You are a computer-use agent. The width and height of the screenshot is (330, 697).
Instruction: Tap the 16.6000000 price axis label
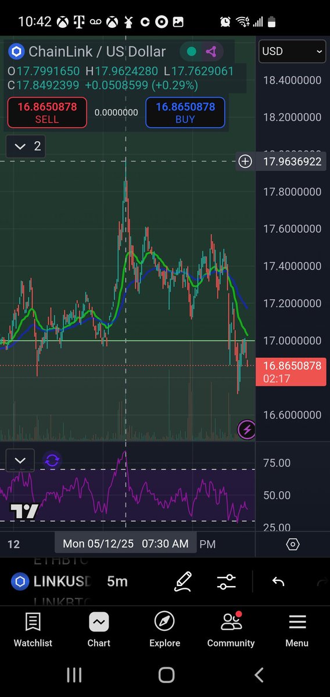pos(292,415)
